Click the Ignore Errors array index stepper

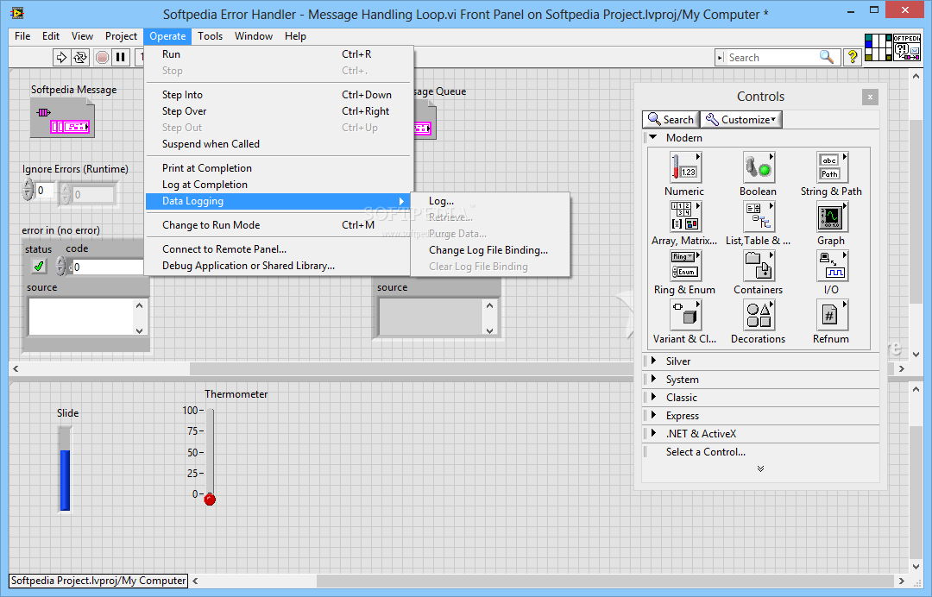pyautogui.click(x=28, y=190)
